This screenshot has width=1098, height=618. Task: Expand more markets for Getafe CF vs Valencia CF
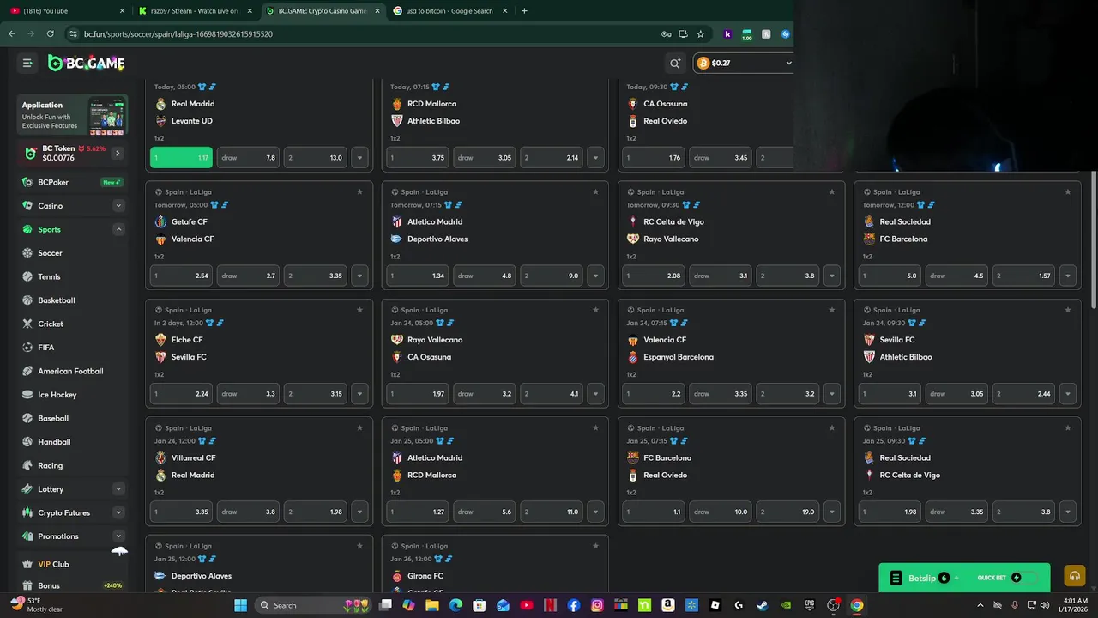point(359,276)
